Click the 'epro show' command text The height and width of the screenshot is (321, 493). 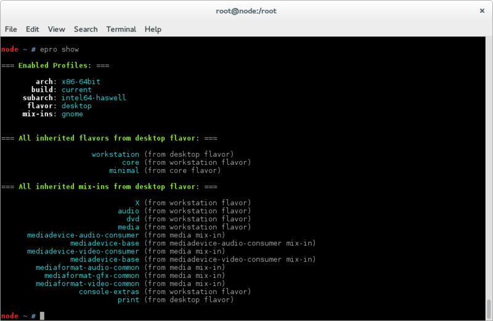(x=59, y=49)
